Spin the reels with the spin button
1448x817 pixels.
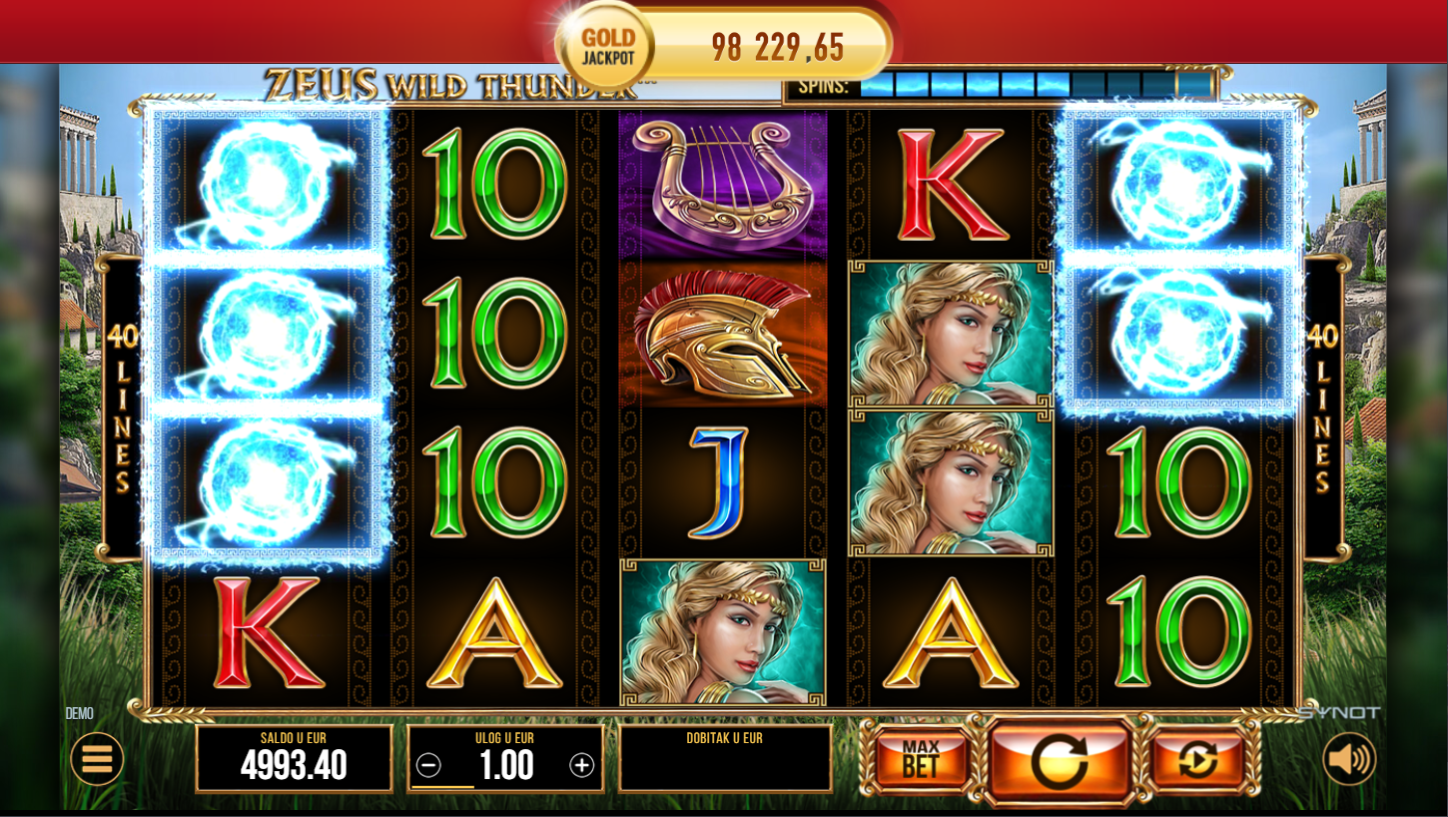[1060, 761]
